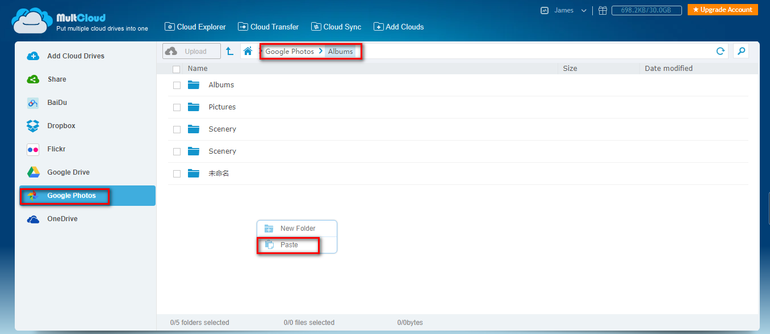Click Albums in breadcrumb path
This screenshot has width=770, height=334.
click(x=341, y=52)
